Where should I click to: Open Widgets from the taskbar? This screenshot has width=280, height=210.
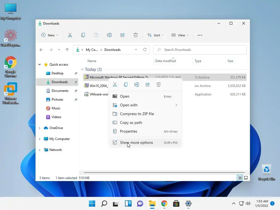click(x=128, y=203)
